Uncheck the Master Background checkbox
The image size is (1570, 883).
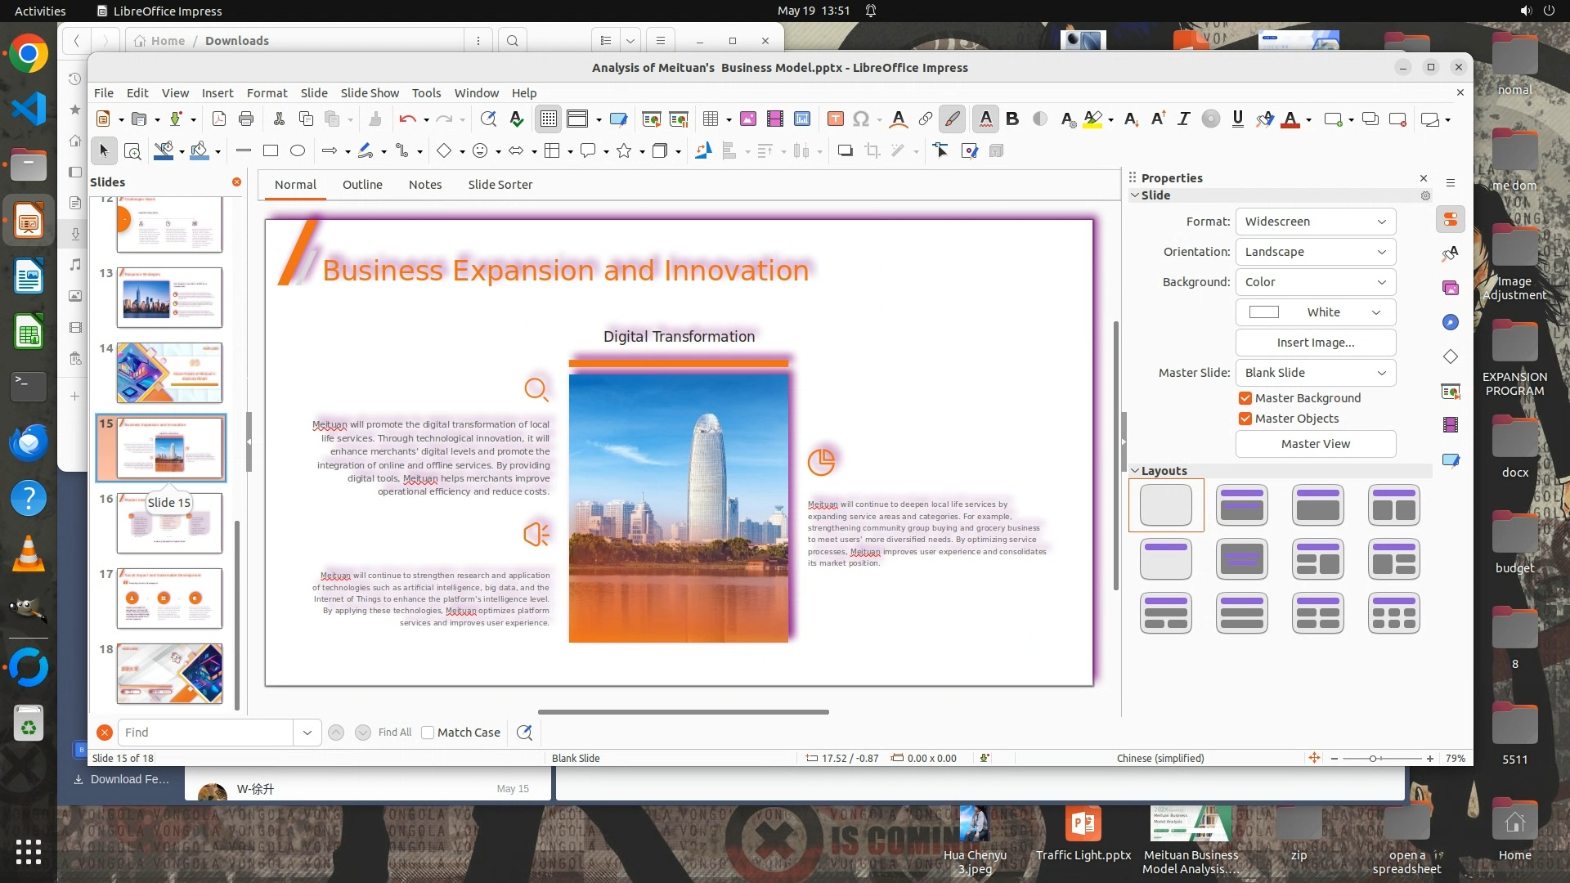point(1245,398)
